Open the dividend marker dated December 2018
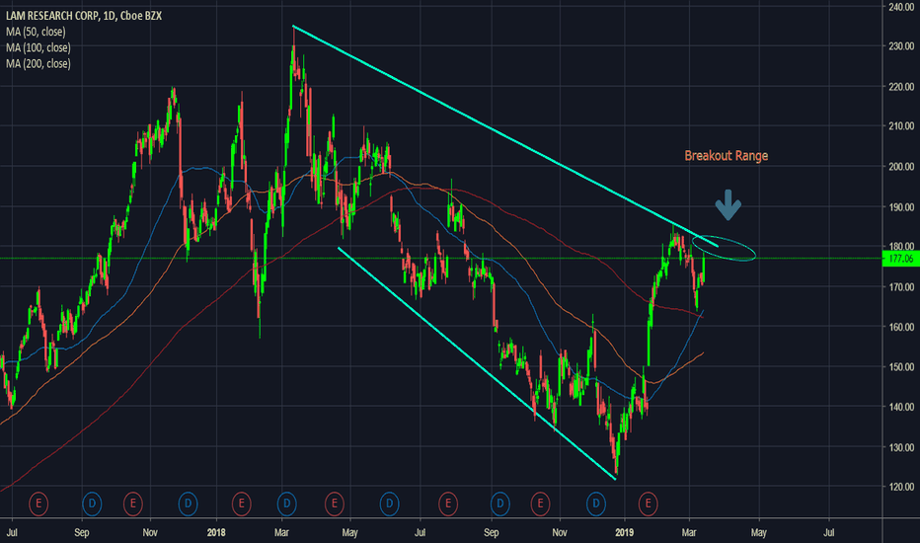 pyautogui.click(x=595, y=504)
